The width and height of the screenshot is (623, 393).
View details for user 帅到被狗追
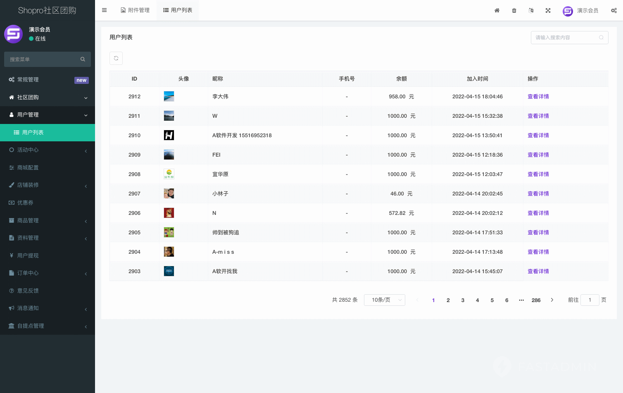click(x=538, y=232)
